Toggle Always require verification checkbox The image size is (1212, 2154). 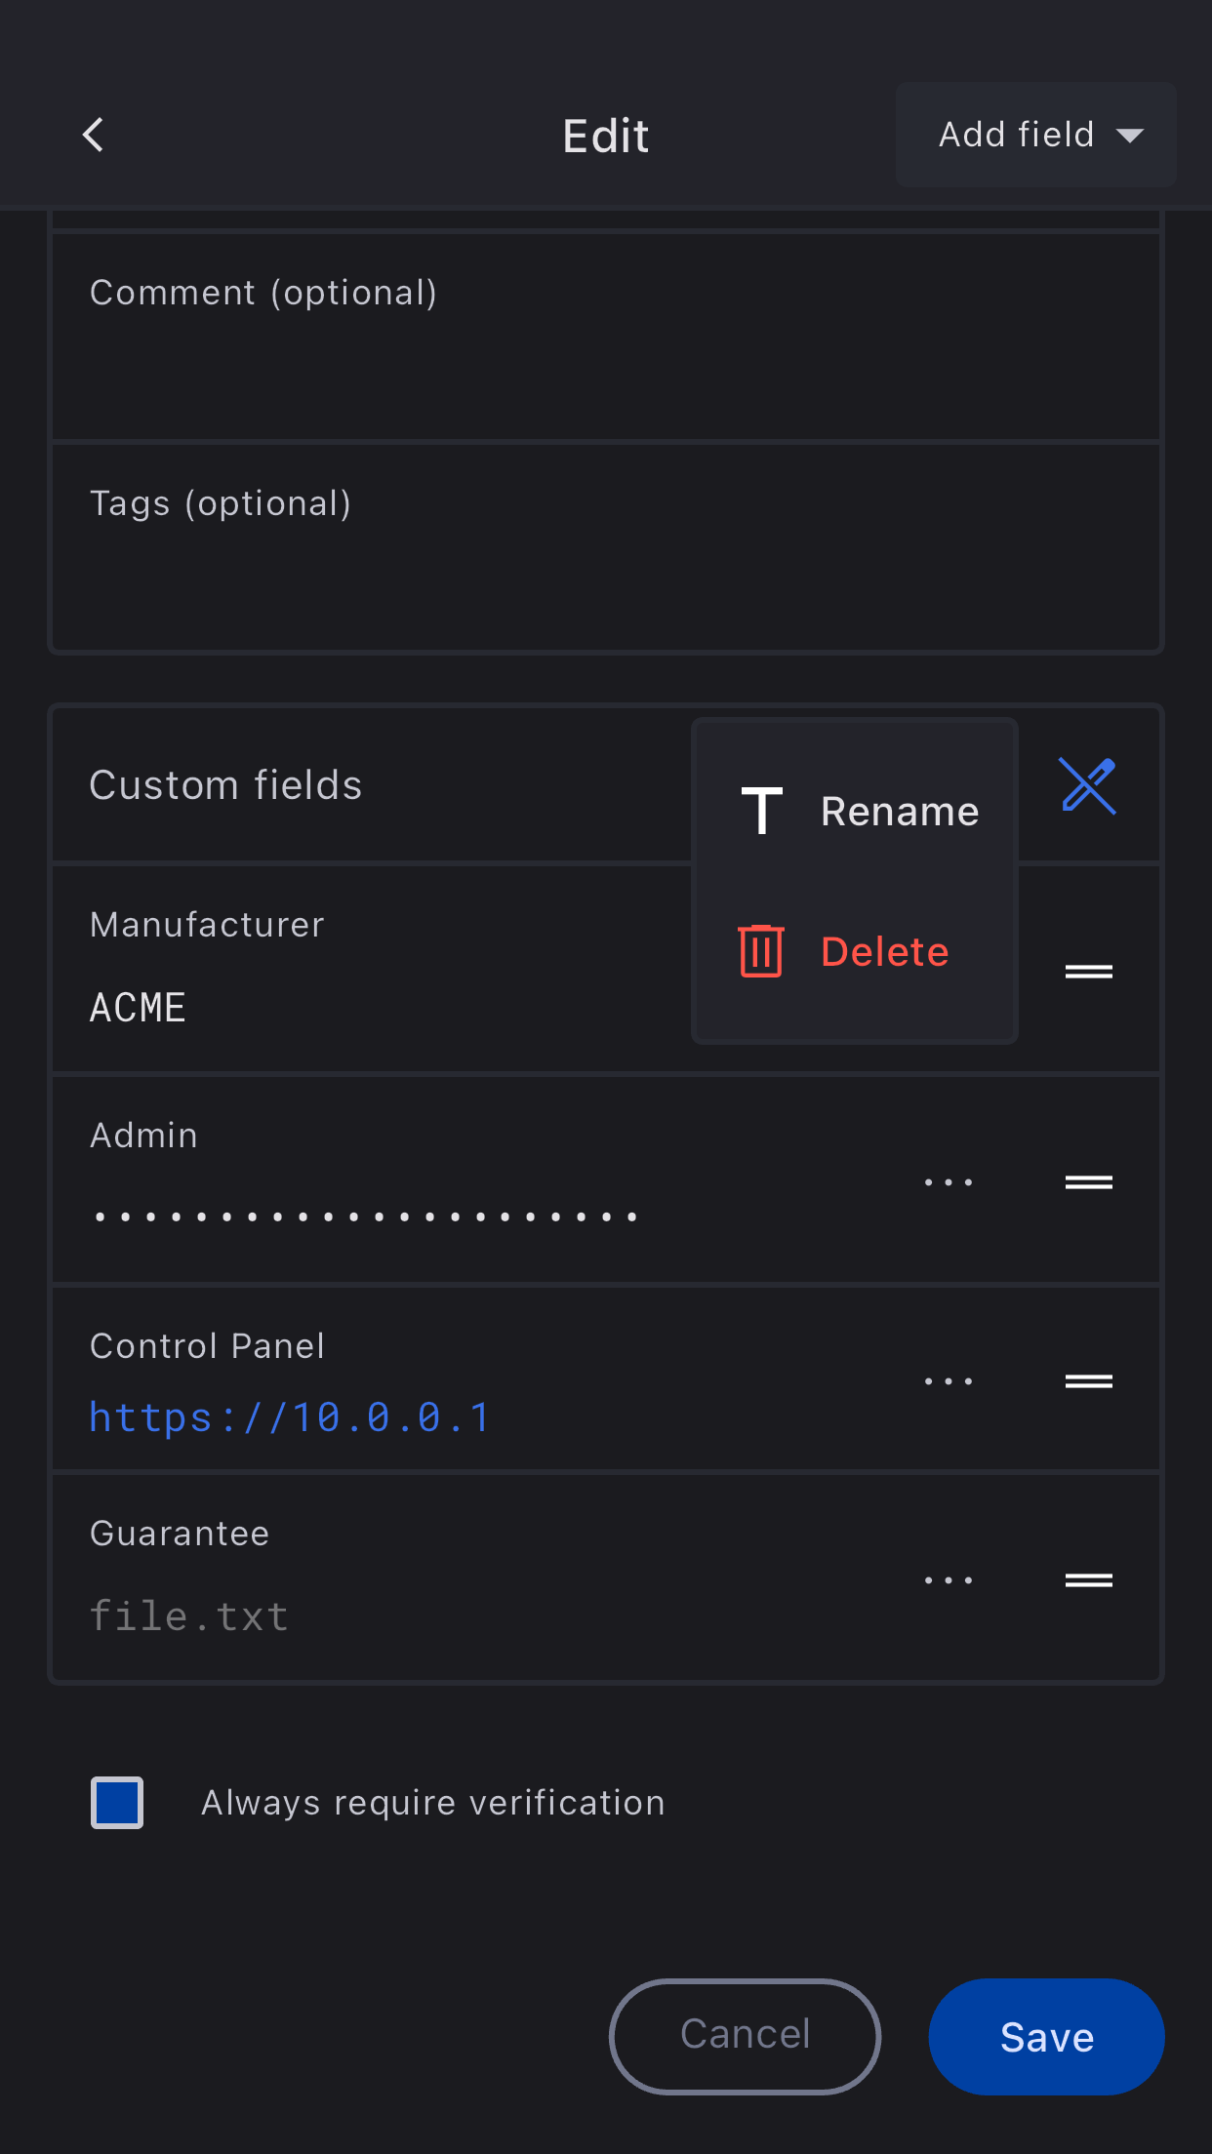click(117, 1803)
